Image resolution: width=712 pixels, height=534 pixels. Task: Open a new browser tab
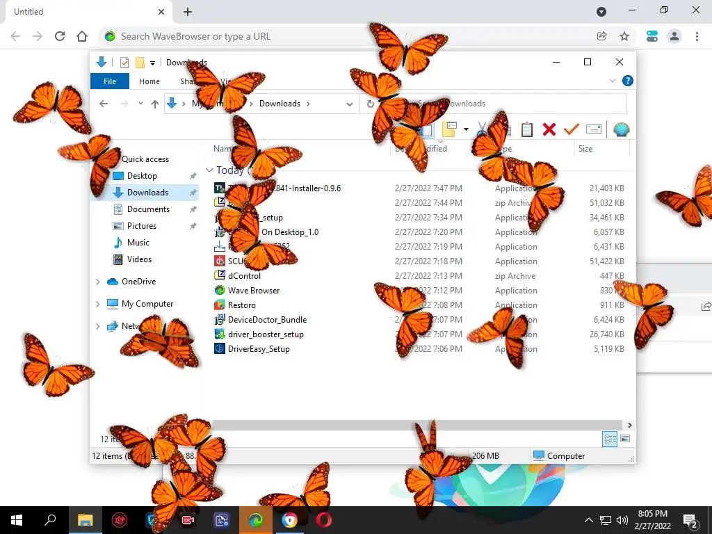pos(188,12)
